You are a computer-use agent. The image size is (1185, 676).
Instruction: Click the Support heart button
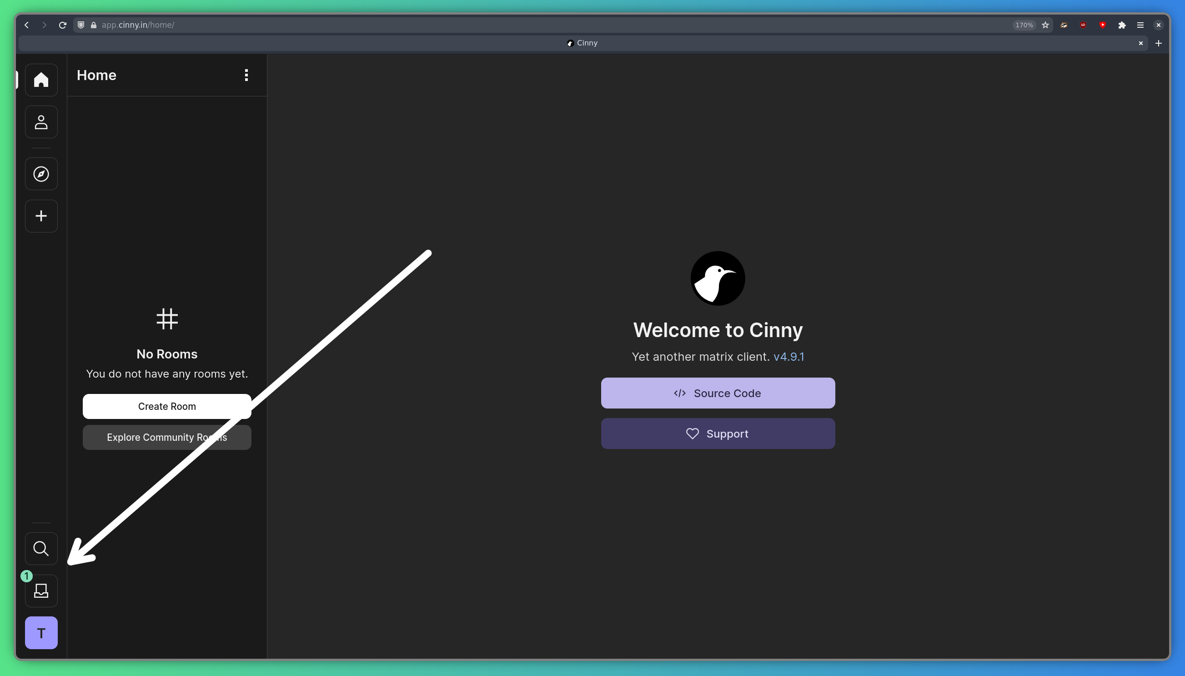pos(718,434)
